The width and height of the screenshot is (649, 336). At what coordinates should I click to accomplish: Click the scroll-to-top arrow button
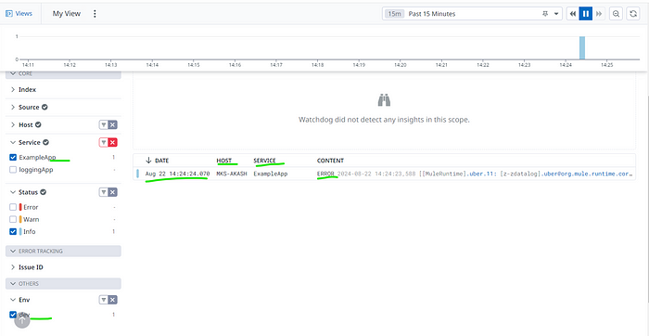point(22,320)
